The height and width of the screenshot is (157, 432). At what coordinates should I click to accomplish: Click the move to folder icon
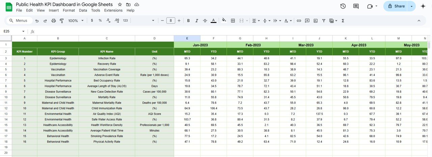[128, 5]
